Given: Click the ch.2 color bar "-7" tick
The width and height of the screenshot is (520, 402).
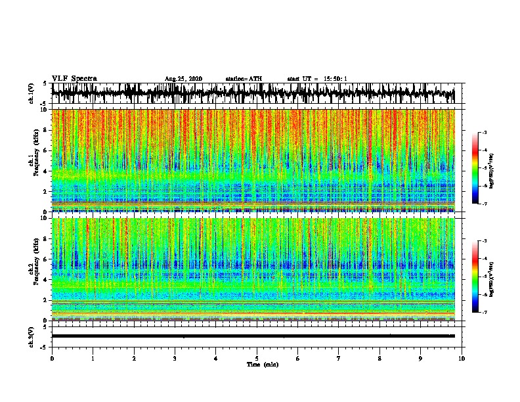Looking at the screenshot, I should 484,312.
